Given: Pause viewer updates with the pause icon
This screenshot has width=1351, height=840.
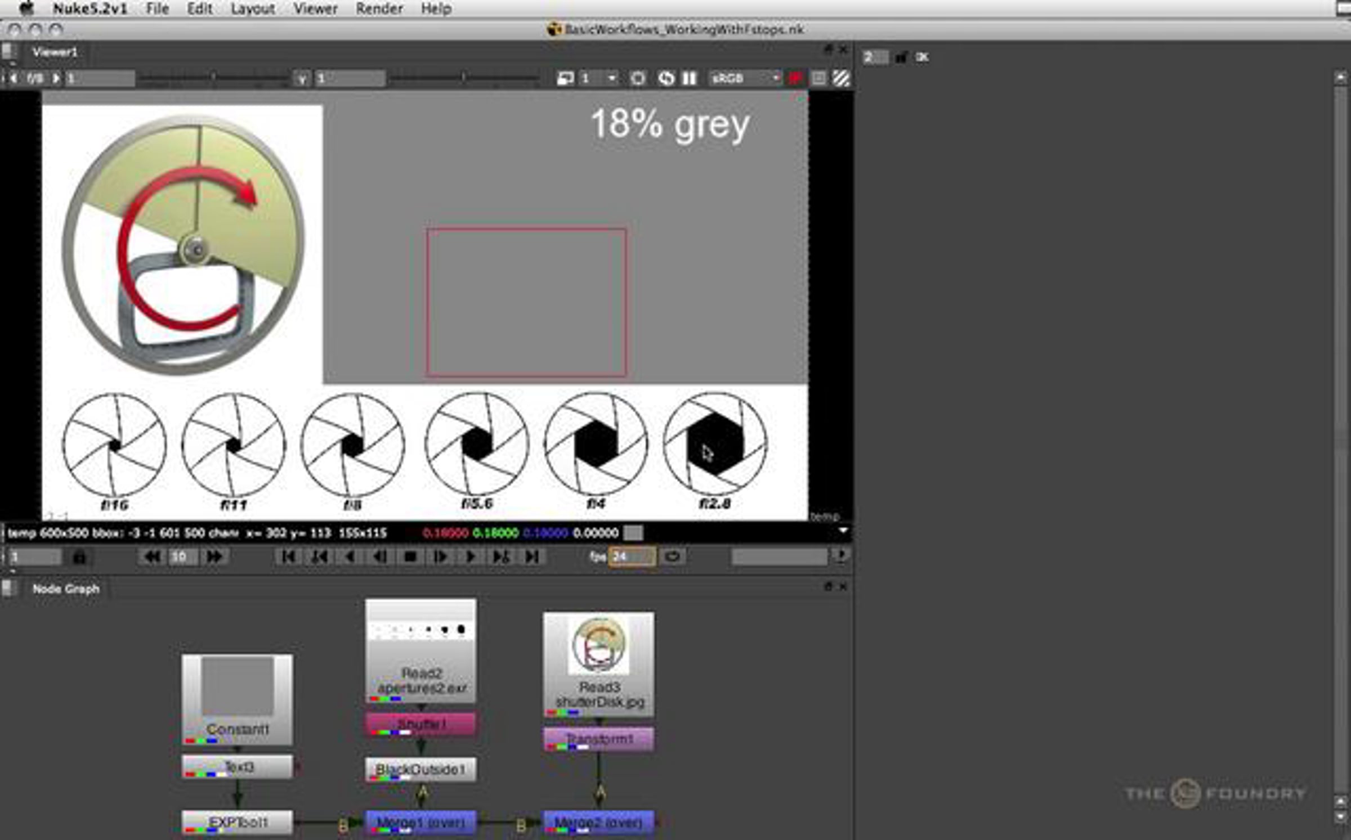Looking at the screenshot, I should pyautogui.click(x=689, y=78).
